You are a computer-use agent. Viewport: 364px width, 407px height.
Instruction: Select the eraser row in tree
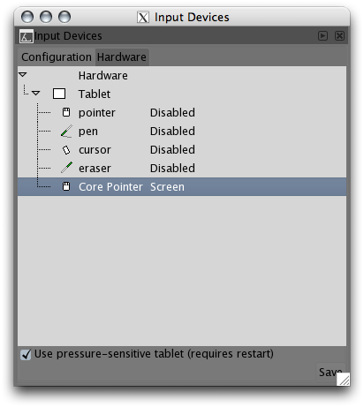point(182,168)
